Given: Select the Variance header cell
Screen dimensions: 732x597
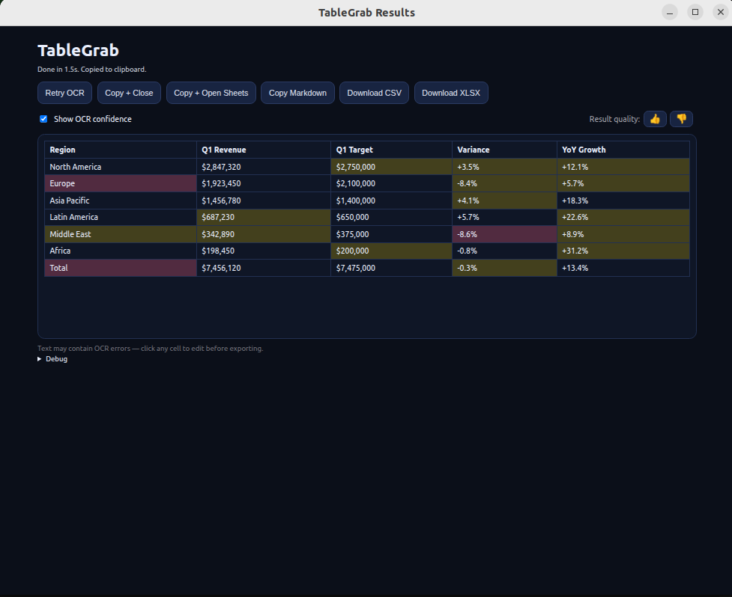Looking at the screenshot, I should [x=504, y=150].
